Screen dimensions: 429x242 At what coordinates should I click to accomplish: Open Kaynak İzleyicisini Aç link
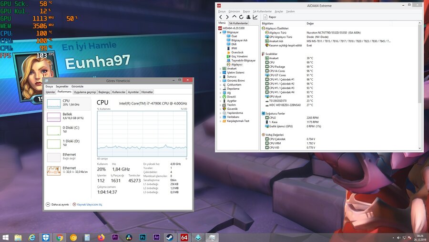[x=87, y=204]
